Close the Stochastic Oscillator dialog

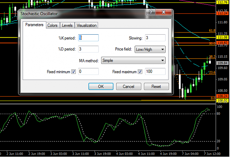[163, 12]
